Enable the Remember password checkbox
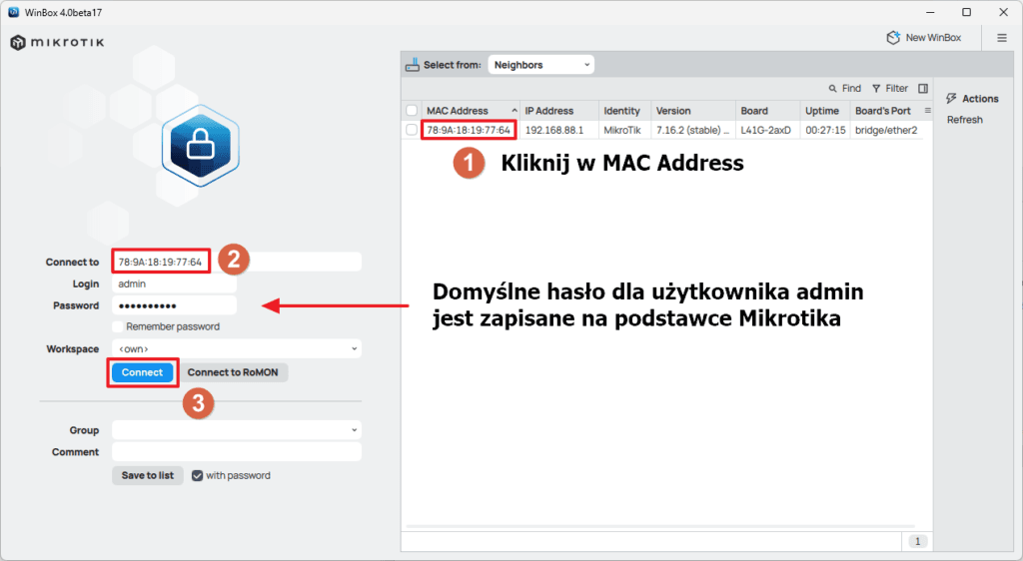The image size is (1023, 561). pos(118,326)
